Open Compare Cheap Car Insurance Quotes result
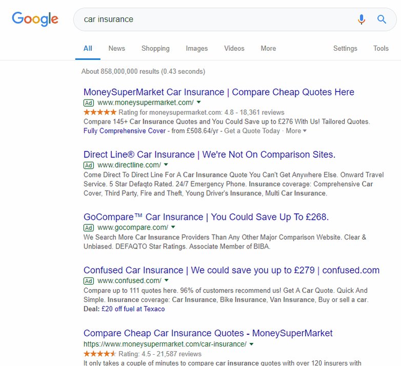401x366 pixels. [208, 333]
